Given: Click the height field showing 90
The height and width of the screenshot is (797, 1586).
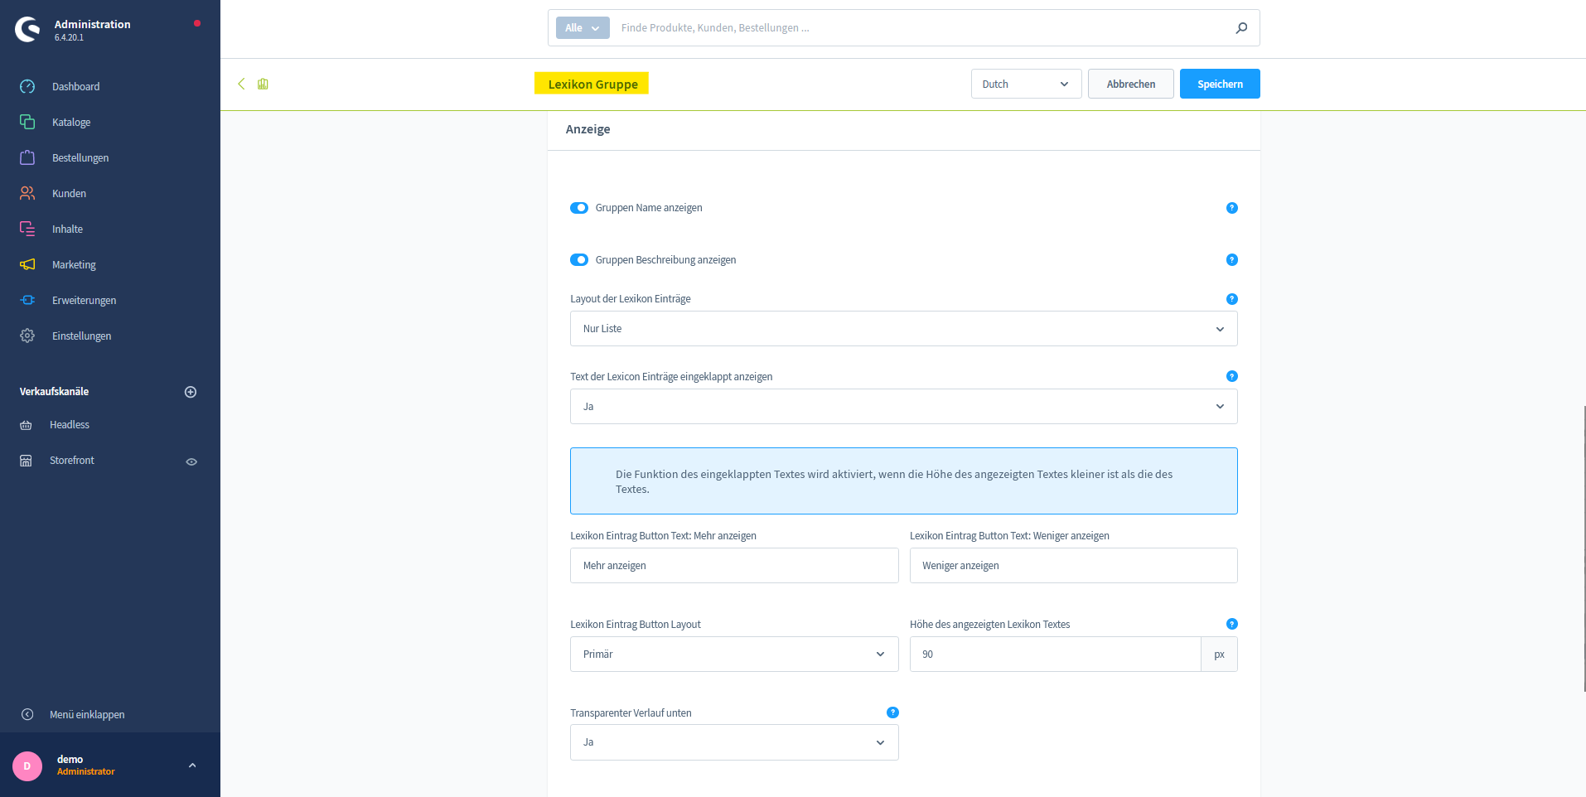Looking at the screenshot, I should tap(1055, 655).
